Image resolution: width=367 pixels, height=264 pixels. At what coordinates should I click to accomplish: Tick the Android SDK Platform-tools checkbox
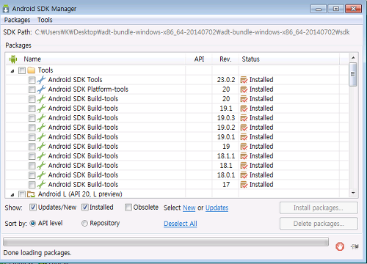click(32, 89)
